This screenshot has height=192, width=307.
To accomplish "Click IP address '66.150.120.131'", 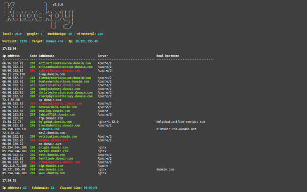I will point(14,129).
